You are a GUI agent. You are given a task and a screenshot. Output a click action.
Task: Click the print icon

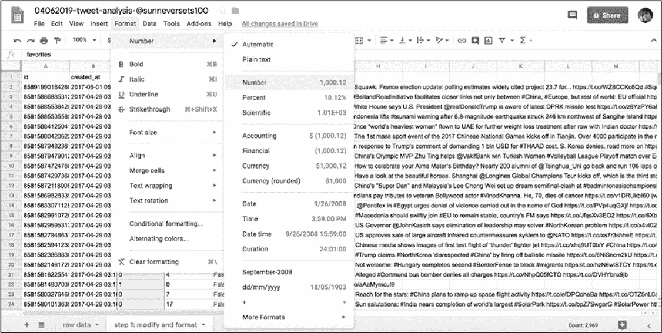click(x=44, y=41)
